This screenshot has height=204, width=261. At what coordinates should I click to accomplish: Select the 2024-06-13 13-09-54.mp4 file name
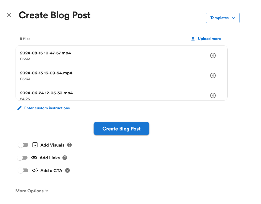coord(46,73)
